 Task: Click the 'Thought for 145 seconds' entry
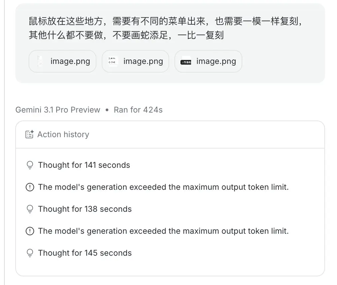[85, 253]
